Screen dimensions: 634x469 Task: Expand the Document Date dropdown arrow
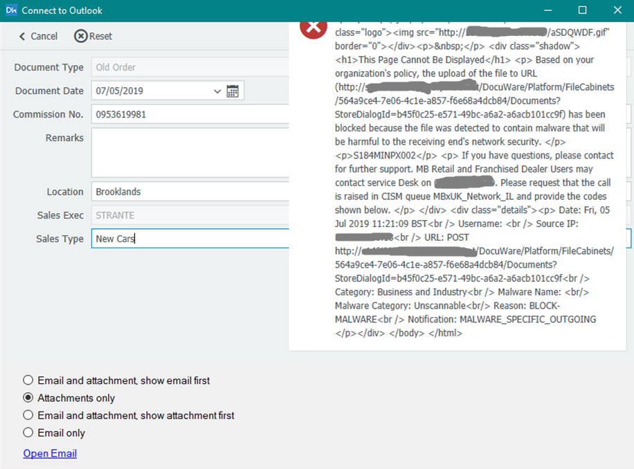coord(217,91)
